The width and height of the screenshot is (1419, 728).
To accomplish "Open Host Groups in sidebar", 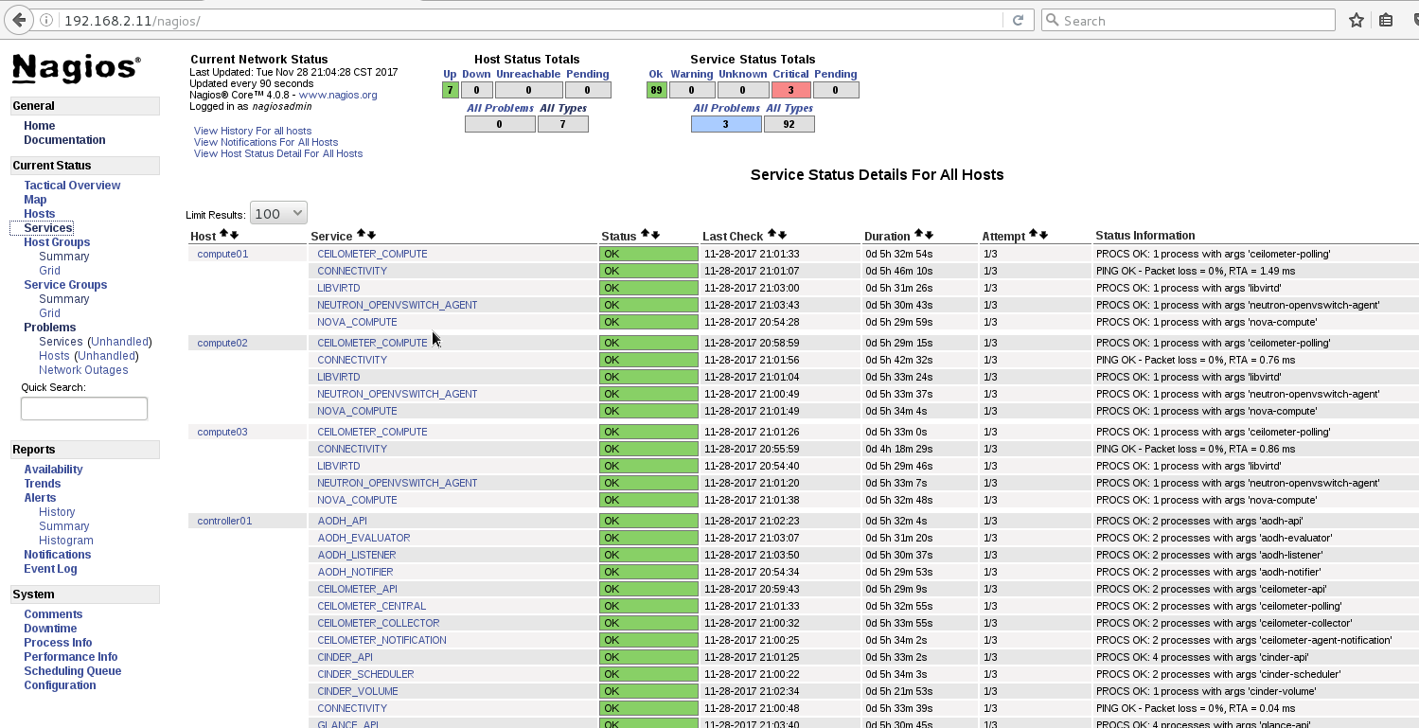I will tap(57, 242).
